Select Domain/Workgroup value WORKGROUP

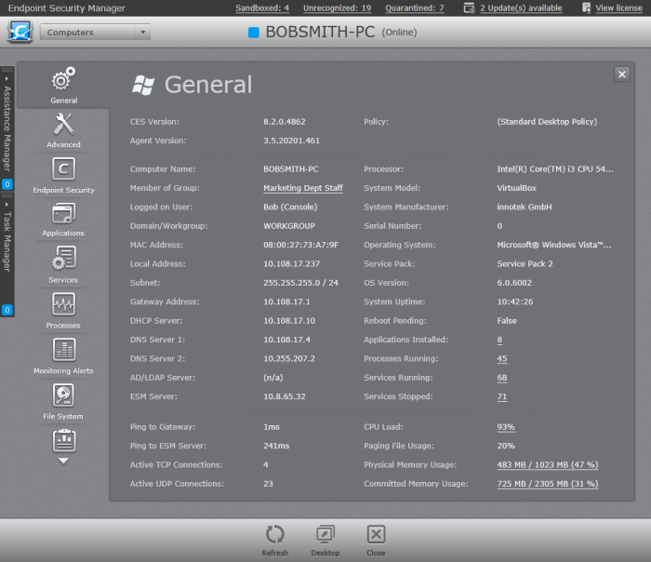289,226
